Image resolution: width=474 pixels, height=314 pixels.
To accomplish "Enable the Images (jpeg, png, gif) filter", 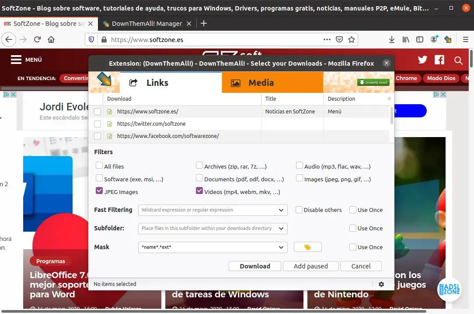I will point(299,178).
